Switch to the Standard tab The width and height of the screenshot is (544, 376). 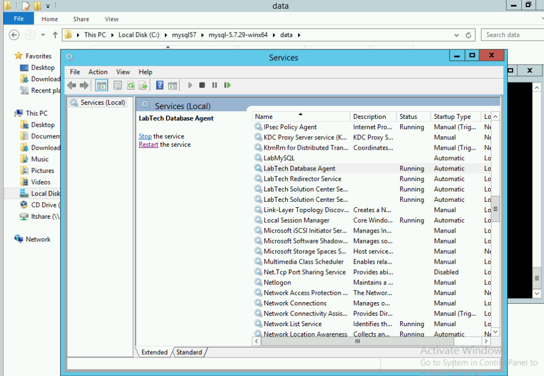click(x=189, y=352)
